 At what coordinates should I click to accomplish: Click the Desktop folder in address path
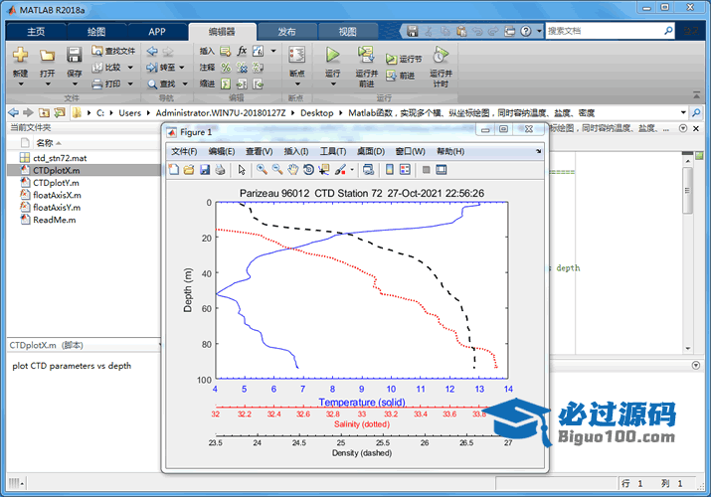[316, 112]
